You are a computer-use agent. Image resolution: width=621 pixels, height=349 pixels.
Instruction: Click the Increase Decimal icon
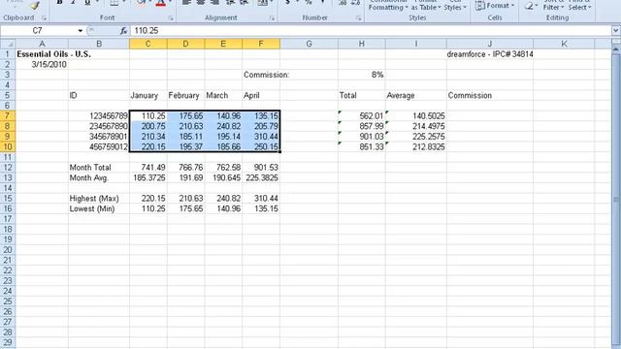click(x=343, y=3)
